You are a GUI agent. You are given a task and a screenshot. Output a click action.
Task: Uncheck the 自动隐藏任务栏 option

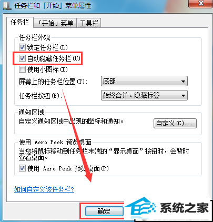[x=22, y=58]
